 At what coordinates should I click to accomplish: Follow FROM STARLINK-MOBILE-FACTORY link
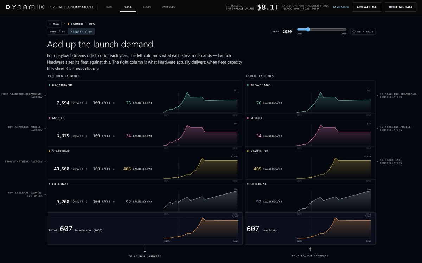click(26, 128)
